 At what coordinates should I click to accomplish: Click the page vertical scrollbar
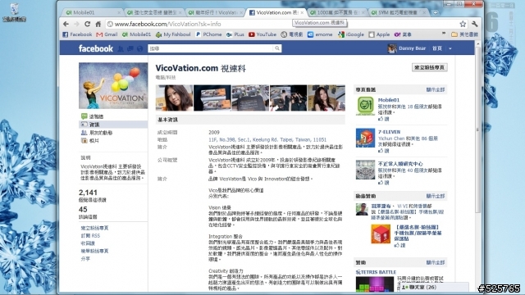pos(477,130)
